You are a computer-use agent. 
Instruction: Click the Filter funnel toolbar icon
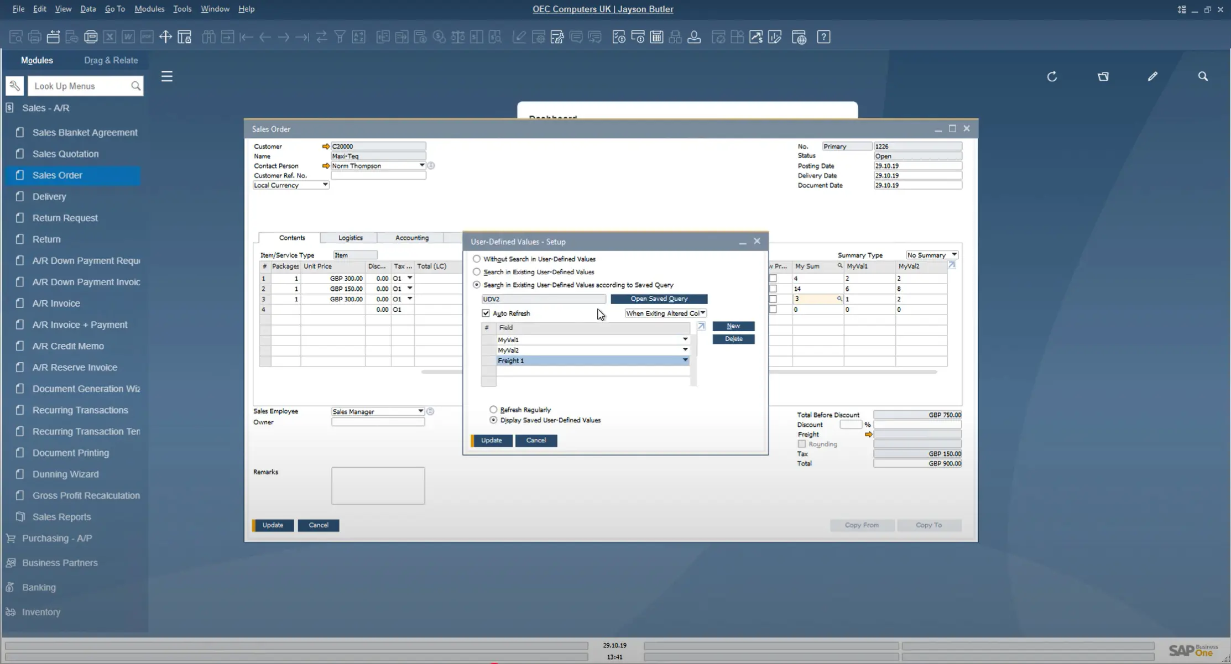pos(340,37)
